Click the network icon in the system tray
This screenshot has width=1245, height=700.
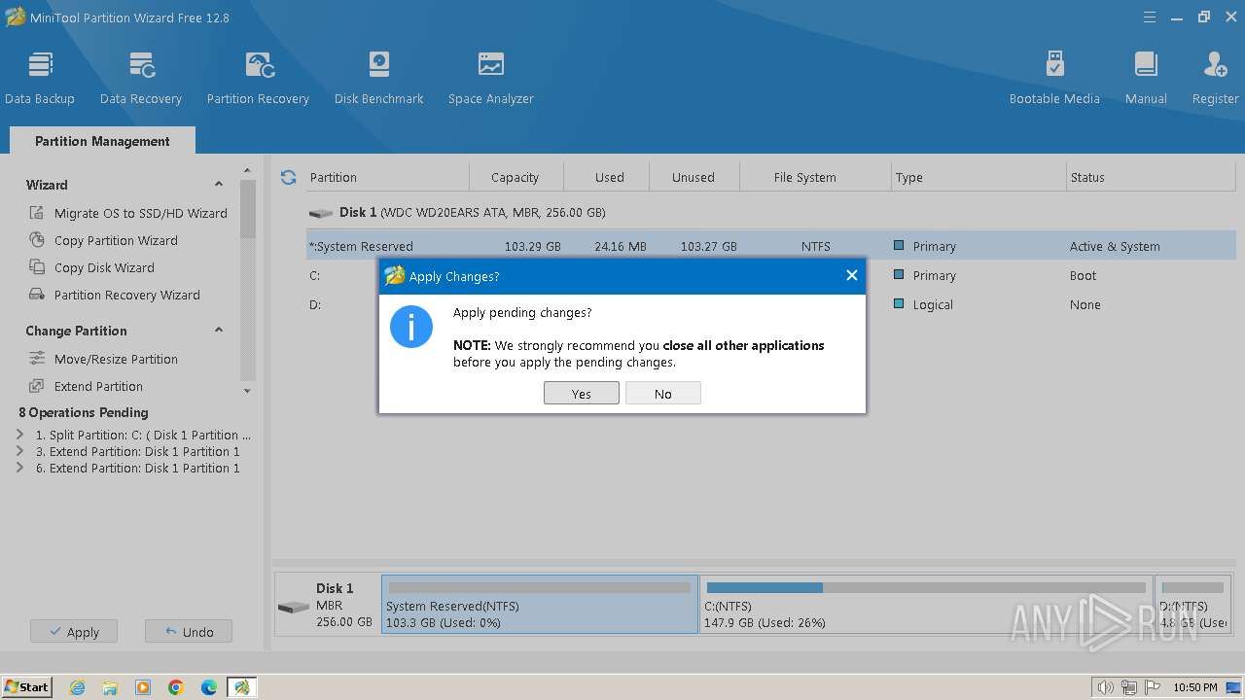(1129, 687)
